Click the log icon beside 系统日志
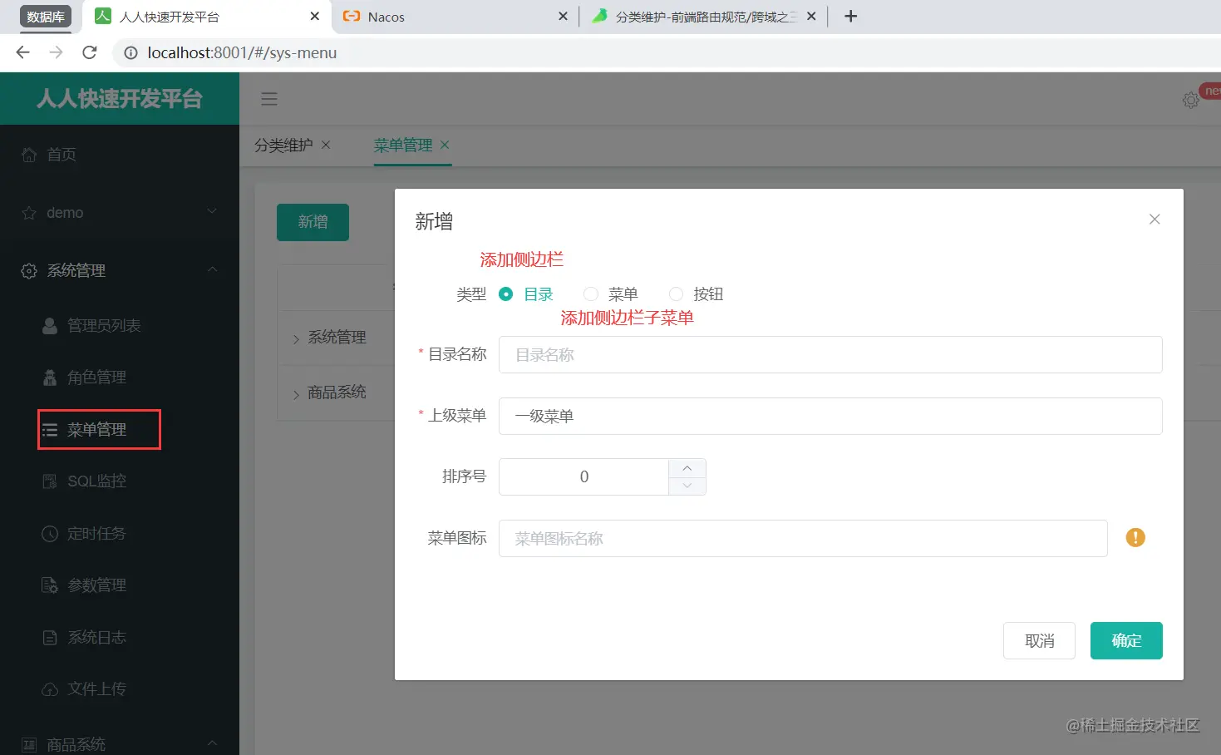Screen dimensions: 1221x755 click(50, 638)
